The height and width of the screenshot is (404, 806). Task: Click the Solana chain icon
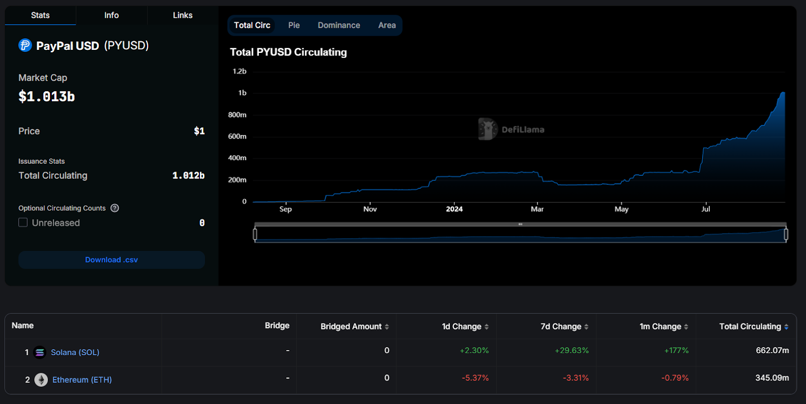click(40, 353)
